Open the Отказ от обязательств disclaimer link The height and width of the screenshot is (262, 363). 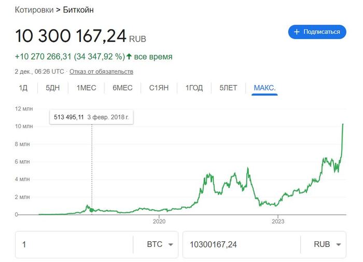(x=101, y=72)
